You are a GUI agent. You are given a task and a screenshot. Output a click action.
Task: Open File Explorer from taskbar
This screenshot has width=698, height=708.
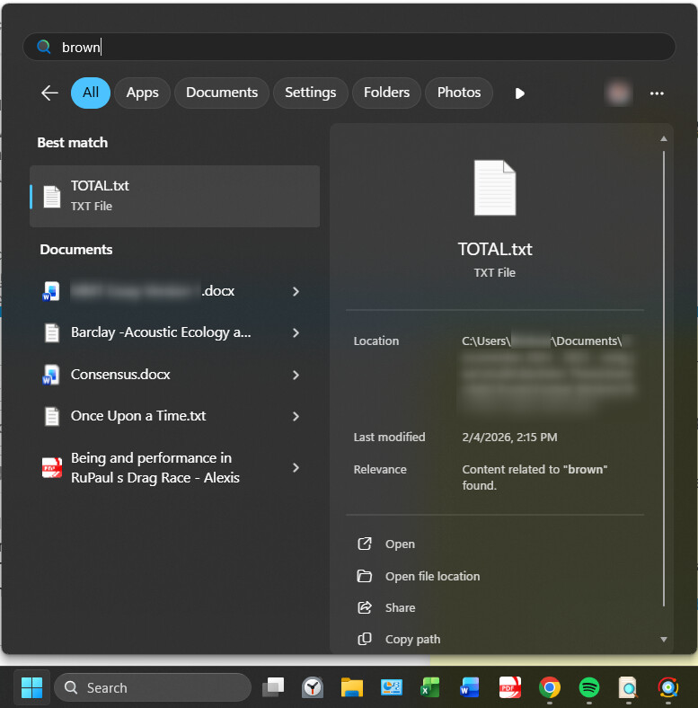point(351,687)
